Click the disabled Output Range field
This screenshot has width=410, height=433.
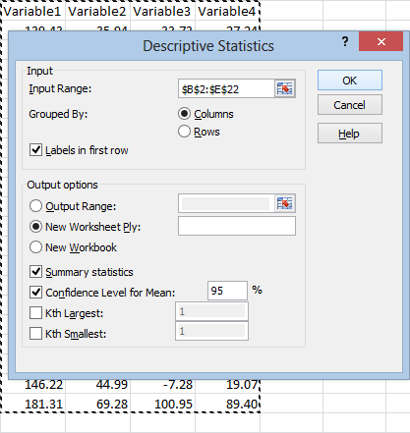pos(226,203)
